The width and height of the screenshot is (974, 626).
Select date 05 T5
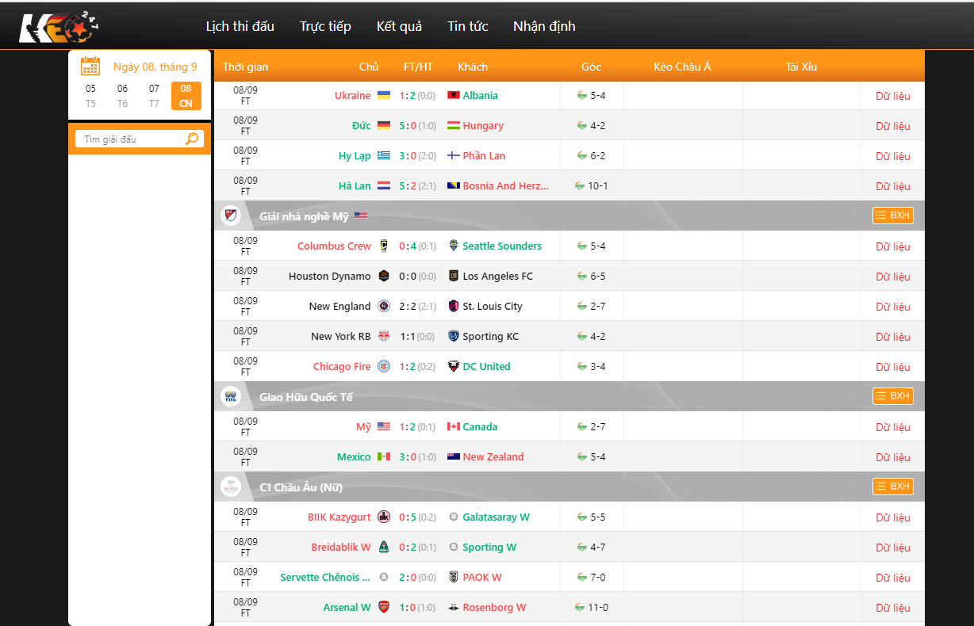pos(90,96)
